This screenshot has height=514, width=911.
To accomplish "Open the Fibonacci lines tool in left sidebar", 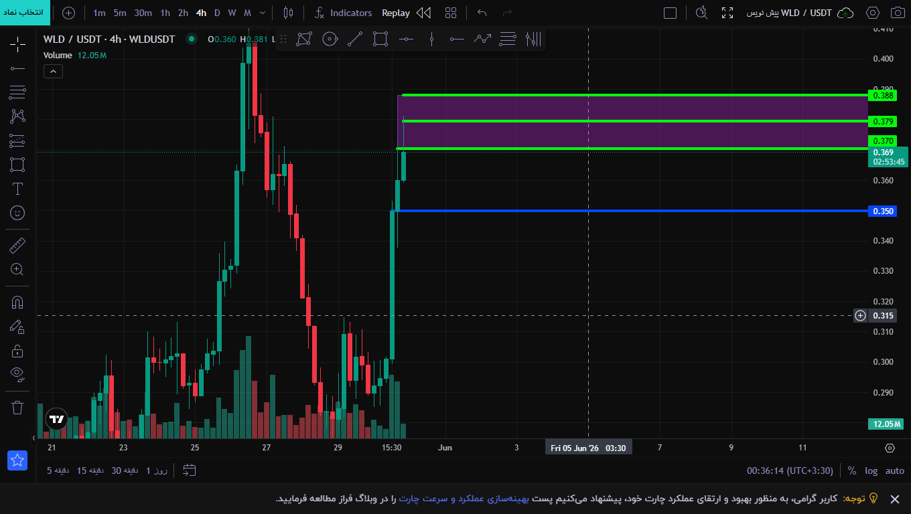I will coord(17,92).
